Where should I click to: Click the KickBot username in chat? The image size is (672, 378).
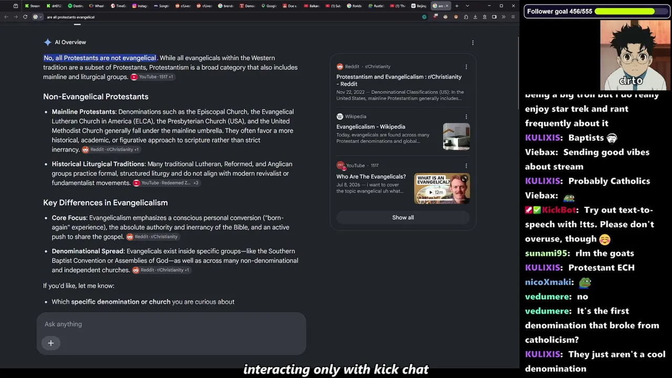pos(559,210)
